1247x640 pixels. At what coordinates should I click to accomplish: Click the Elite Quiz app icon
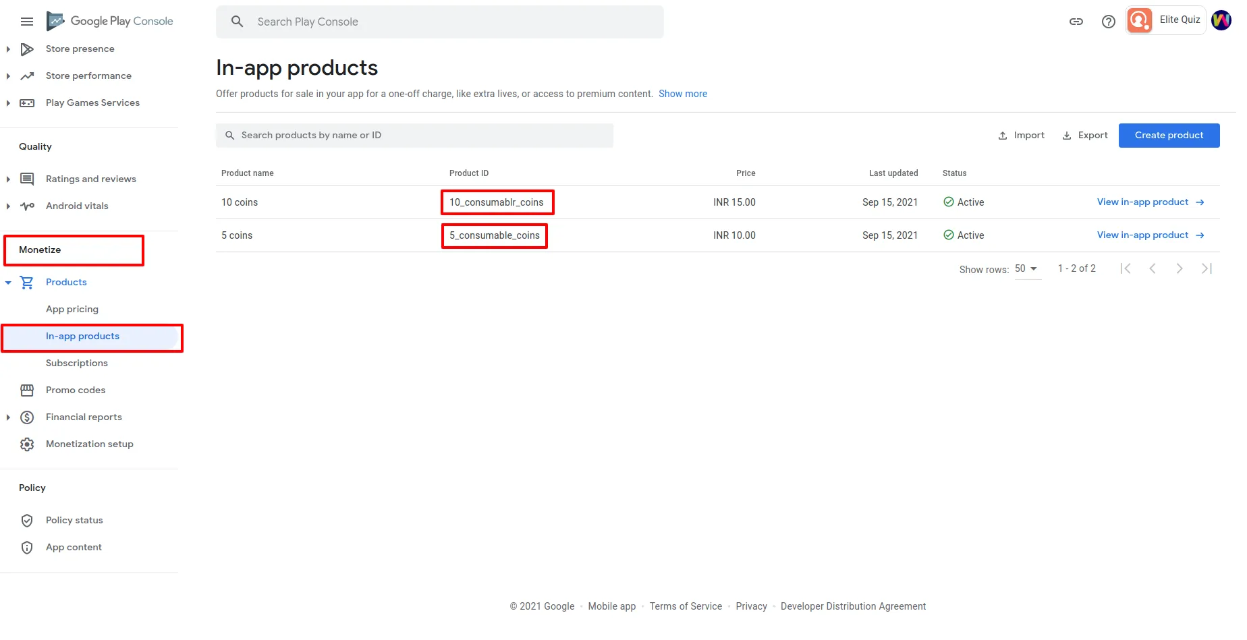coord(1139,20)
